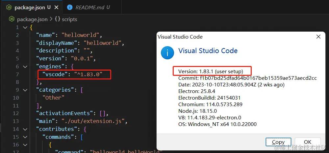
Task: Click the "name" key on line 2
Action: coord(45,35)
